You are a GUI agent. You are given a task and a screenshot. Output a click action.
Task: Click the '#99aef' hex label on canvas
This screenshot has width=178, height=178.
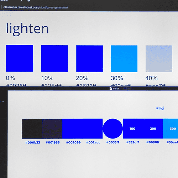(172, 142)
